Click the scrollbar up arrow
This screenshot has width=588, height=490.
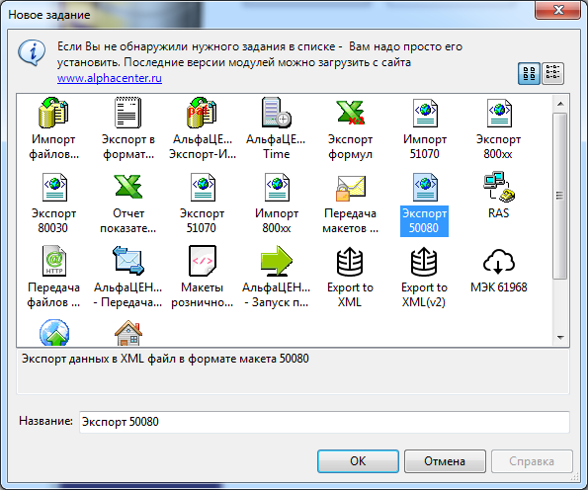pyautogui.click(x=560, y=104)
